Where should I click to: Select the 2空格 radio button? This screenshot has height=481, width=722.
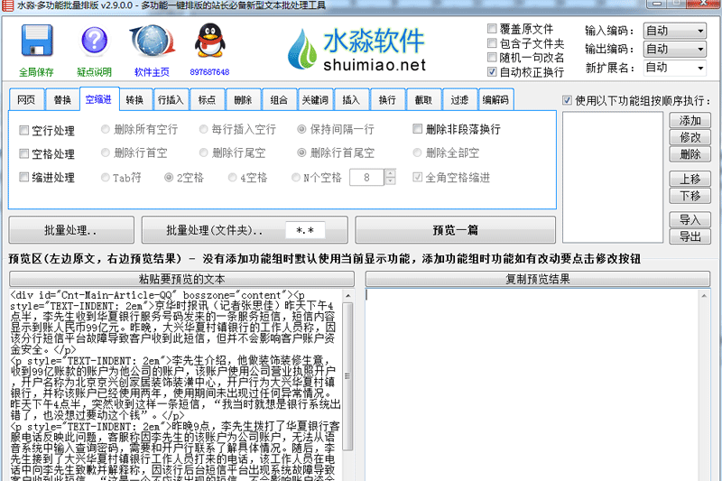click(169, 177)
